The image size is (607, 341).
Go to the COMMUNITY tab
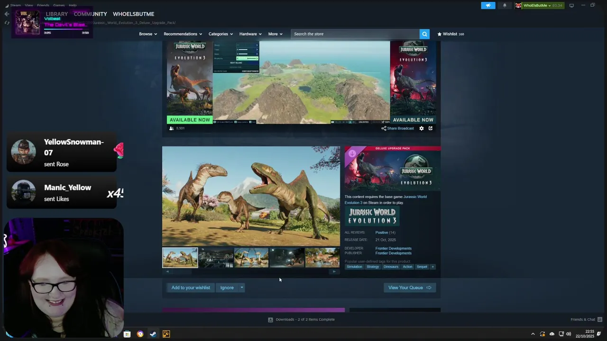tap(90, 14)
